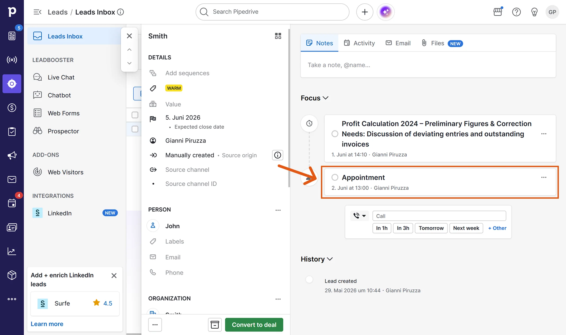Open the Pipedrive logo home
This screenshot has width=566, height=335.
pos(12,12)
